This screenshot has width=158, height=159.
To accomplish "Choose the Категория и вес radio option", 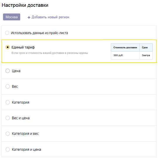I will [8, 134].
